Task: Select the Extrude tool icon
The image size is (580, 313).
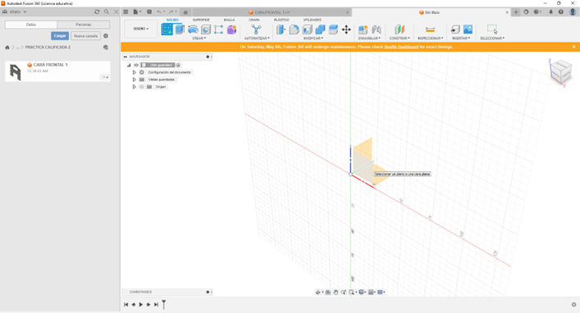Action: 180,29
